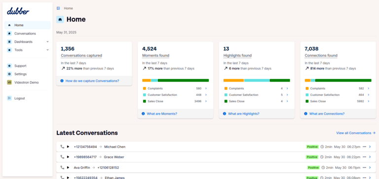This screenshot has height=179, width=379.
Task: Expand the Dashboards menu chevron
Action: pos(47,42)
